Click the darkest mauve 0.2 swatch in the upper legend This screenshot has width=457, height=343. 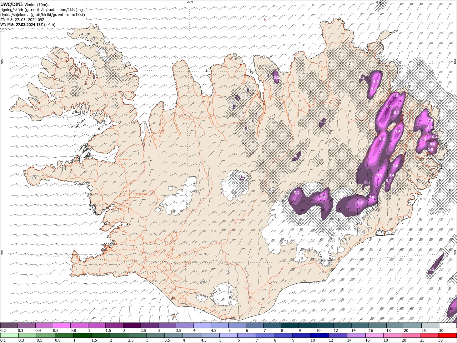coord(9,325)
